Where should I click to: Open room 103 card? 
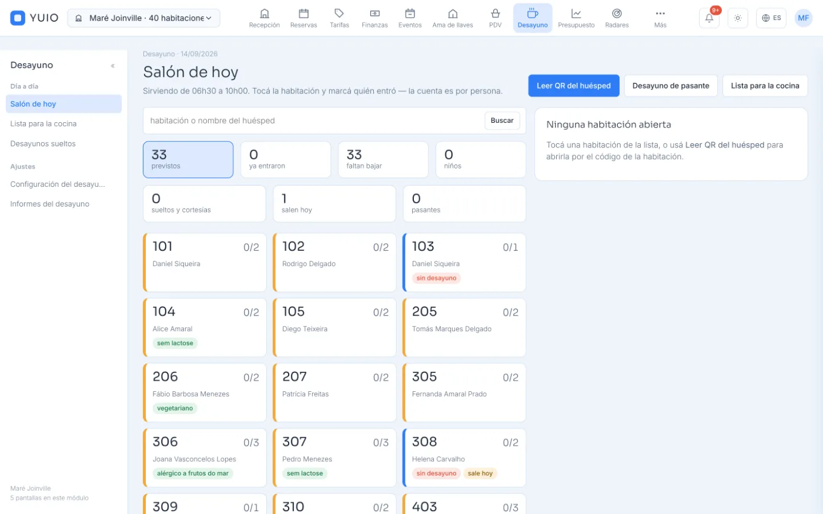(464, 263)
